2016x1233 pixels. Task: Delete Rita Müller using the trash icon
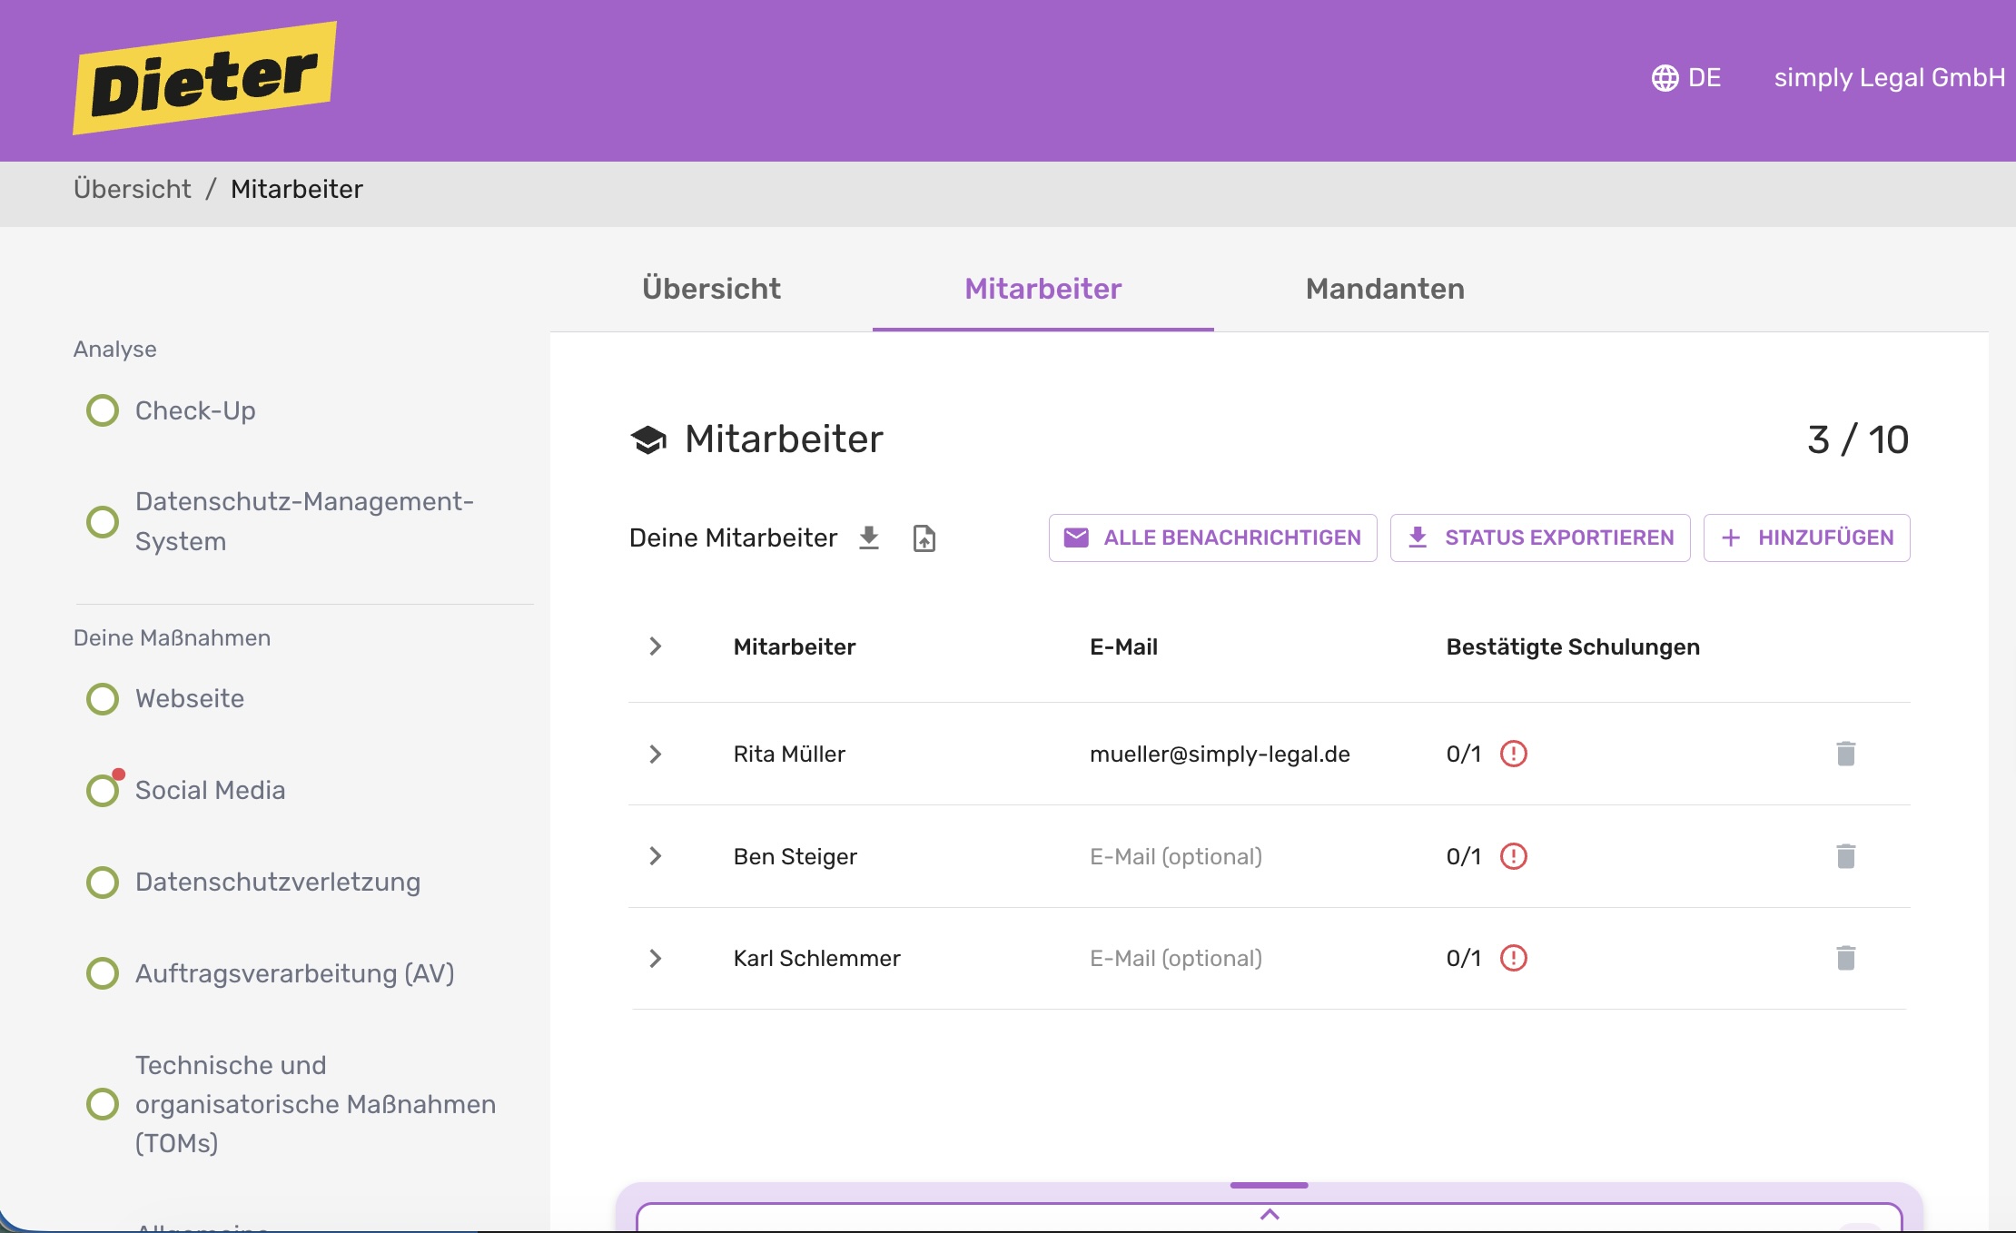[x=1845, y=754]
